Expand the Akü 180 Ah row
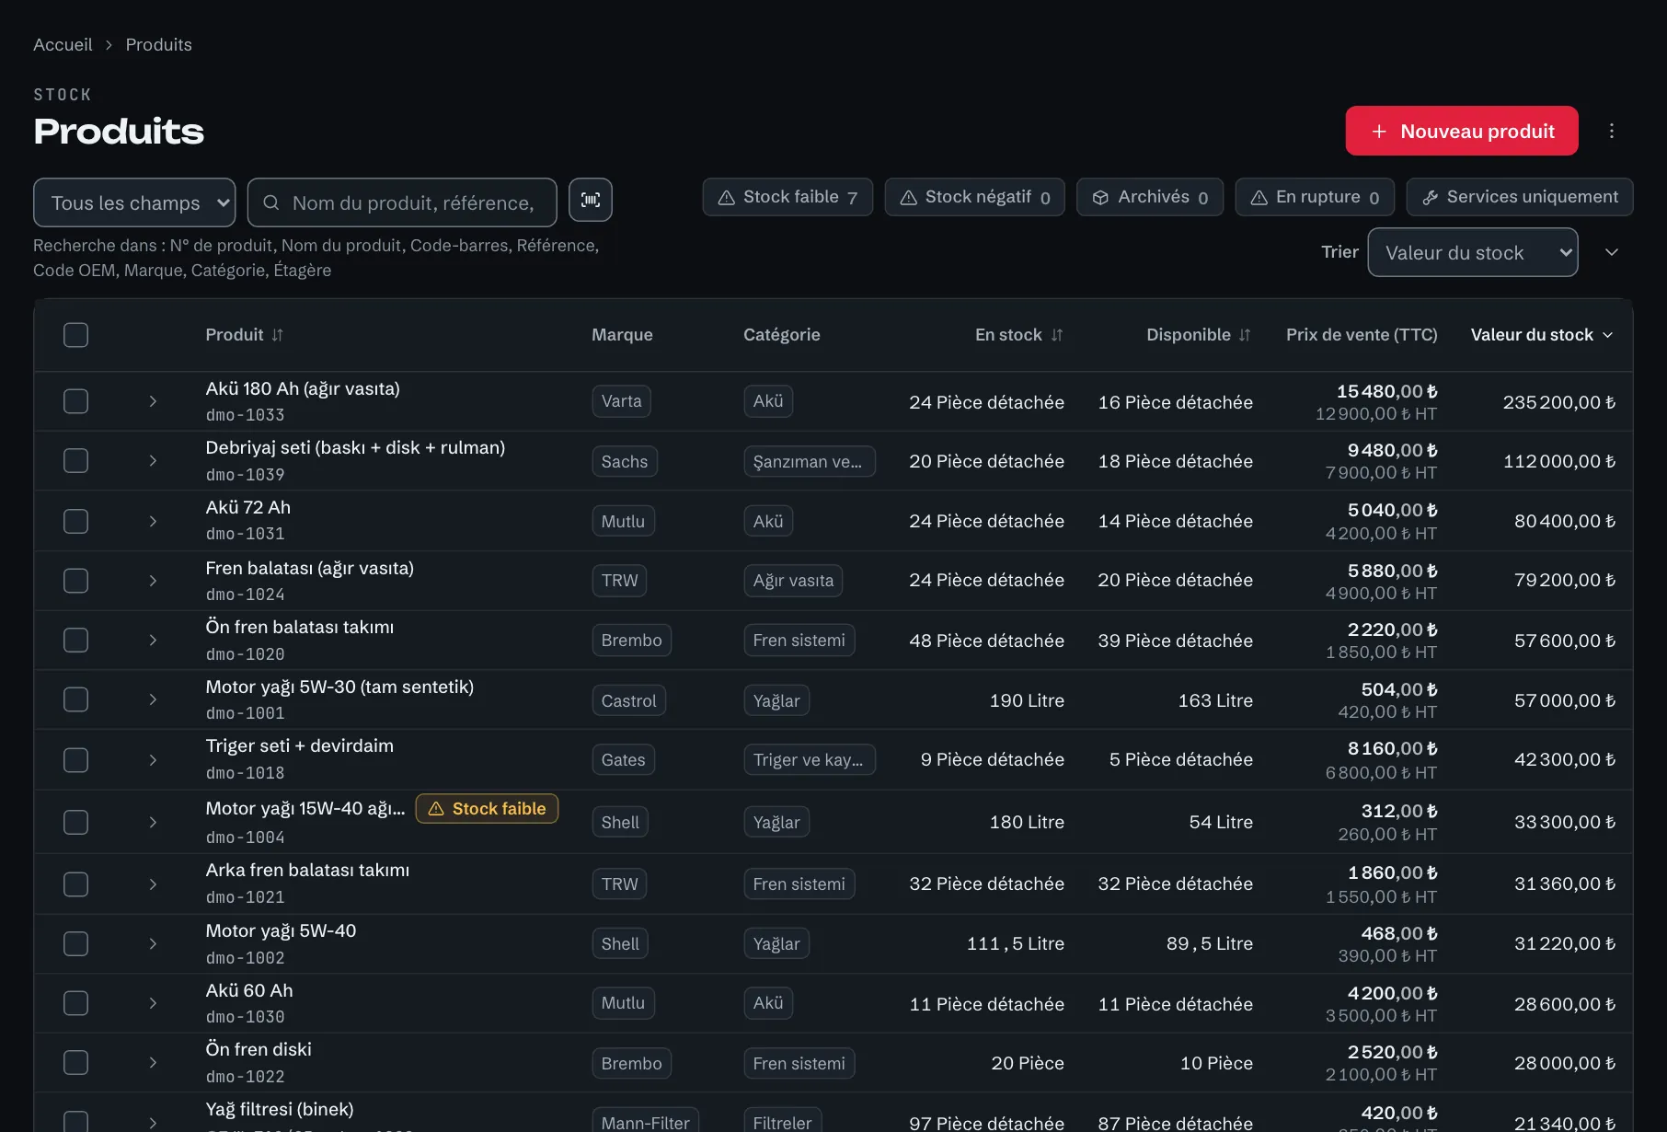Image resolution: width=1667 pixels, height=1132 pixels. 153,401
